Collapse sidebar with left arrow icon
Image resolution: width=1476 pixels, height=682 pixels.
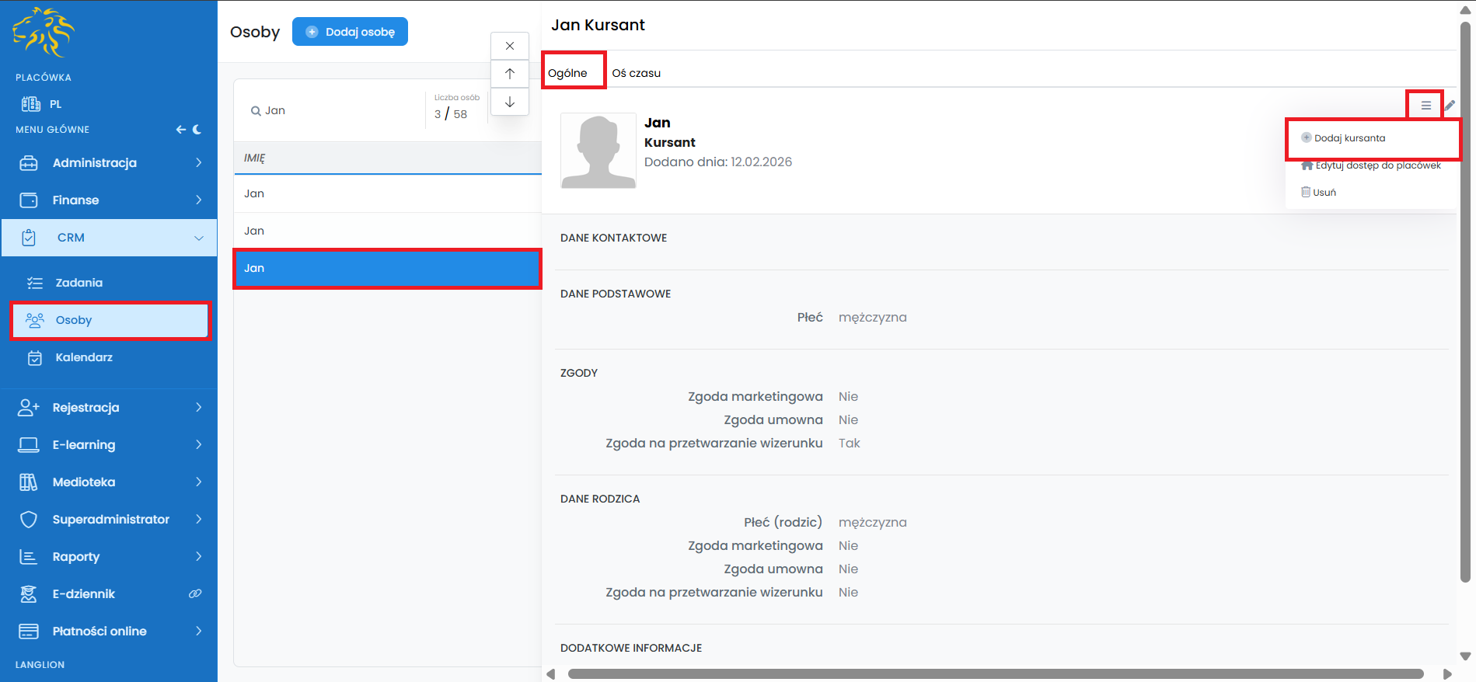(180, 130)
